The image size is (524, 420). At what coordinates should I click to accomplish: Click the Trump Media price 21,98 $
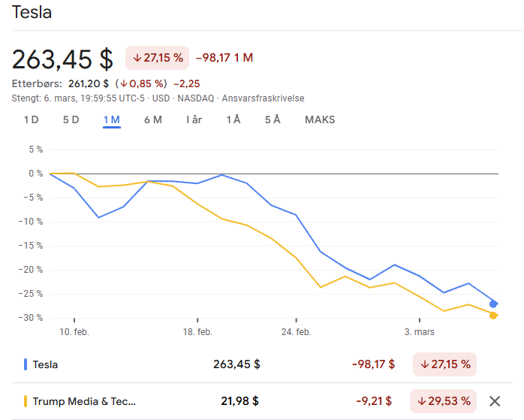[239, 401]
